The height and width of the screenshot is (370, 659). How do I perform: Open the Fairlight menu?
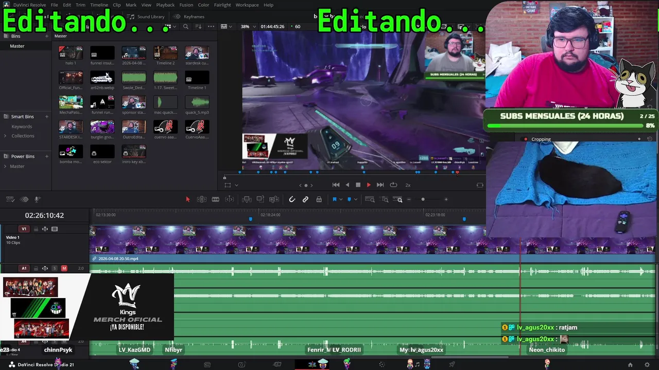click(222, 5)
